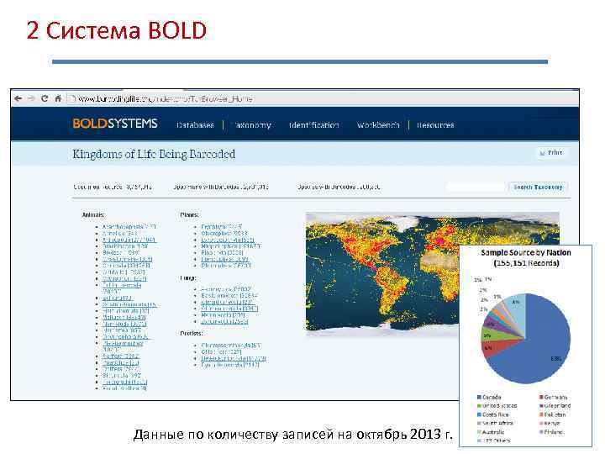Open the Taxonomy menu

pos(252,125)
